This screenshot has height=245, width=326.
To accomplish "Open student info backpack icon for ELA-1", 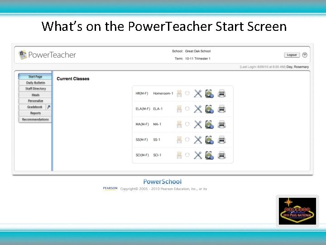I will (x=209, y=109).
